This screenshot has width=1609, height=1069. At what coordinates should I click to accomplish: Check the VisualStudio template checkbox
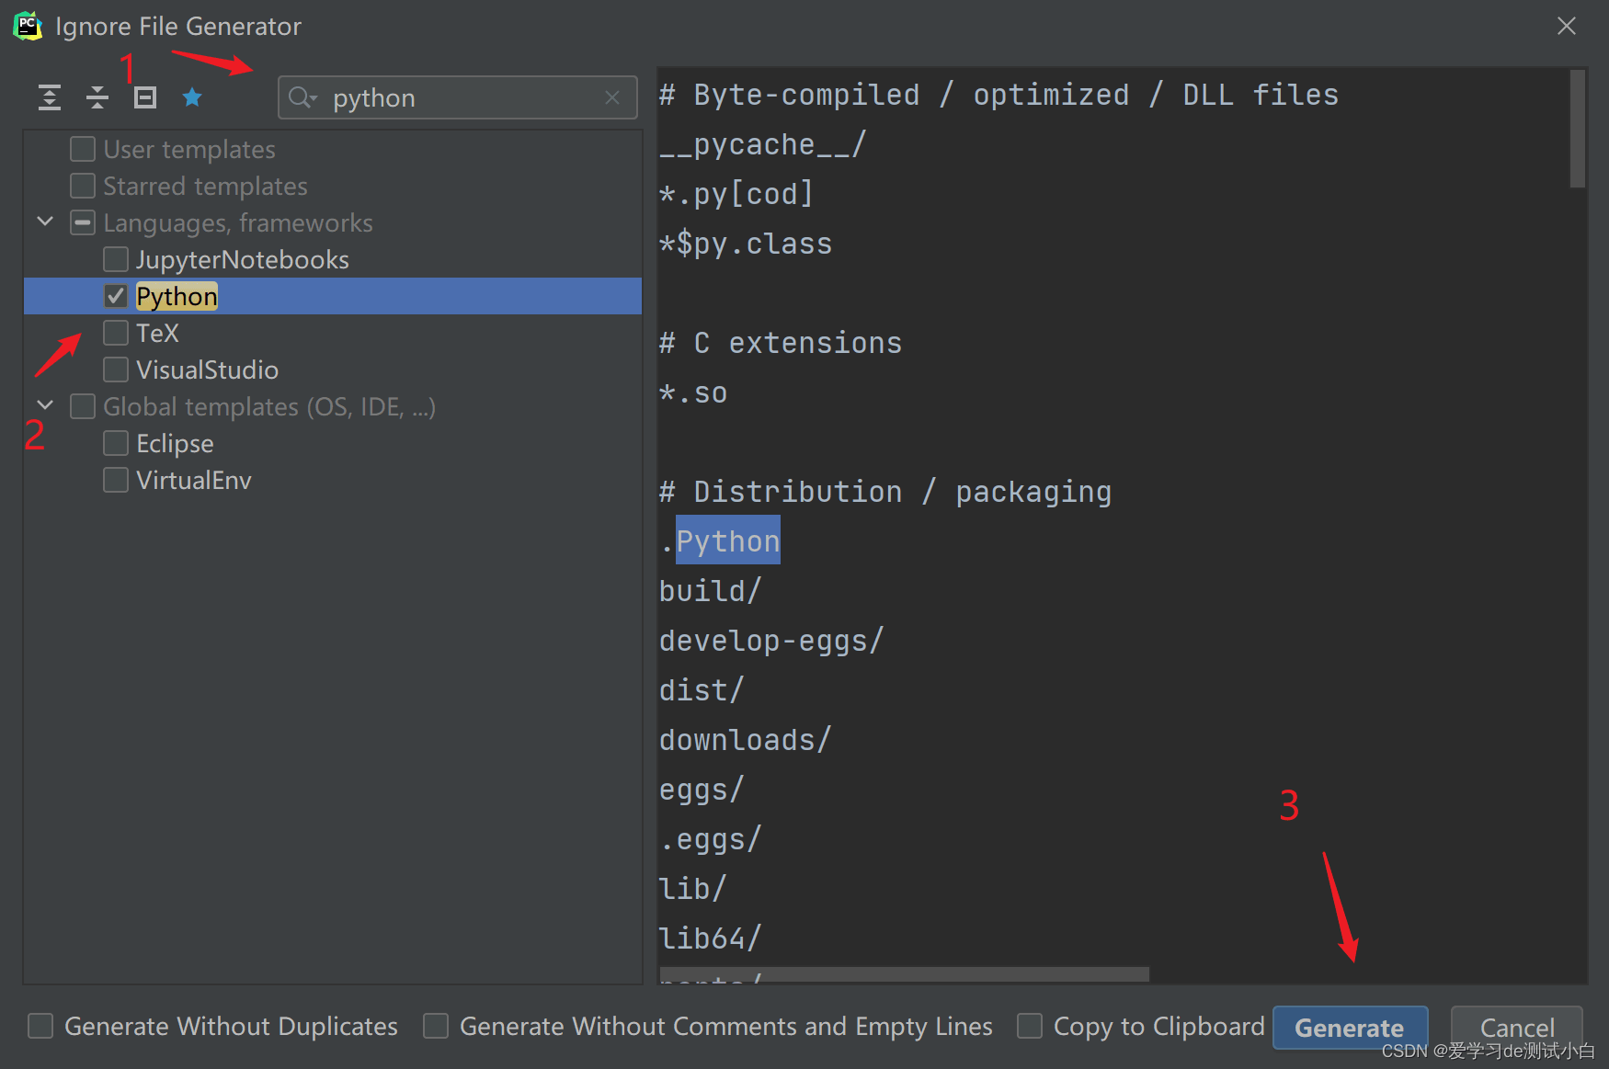point(116,370)
